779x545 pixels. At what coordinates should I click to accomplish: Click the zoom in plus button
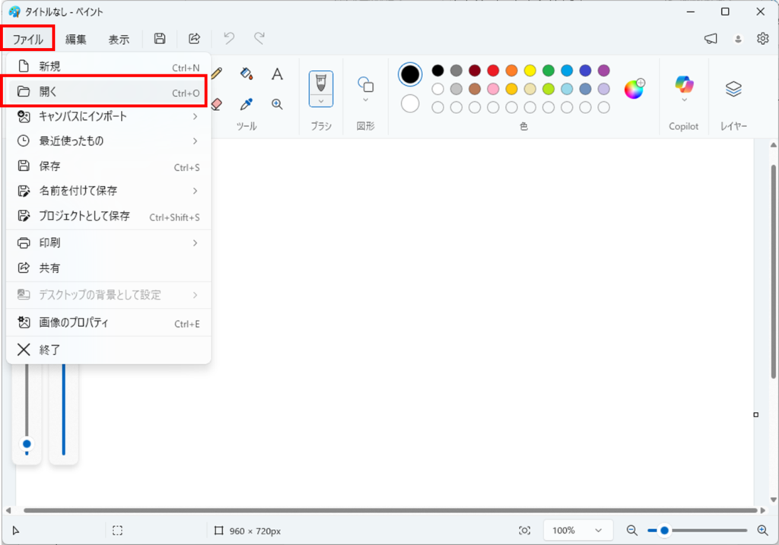point(762,531)
